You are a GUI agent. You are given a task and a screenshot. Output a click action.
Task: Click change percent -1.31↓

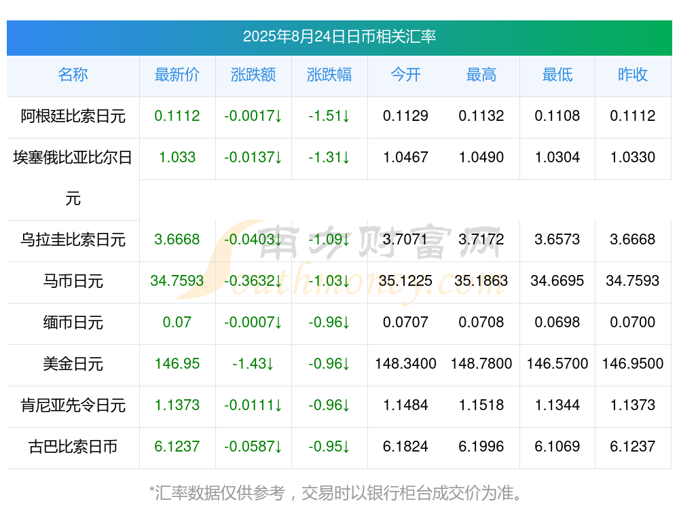pyautogui.click(x=329, y=158)
